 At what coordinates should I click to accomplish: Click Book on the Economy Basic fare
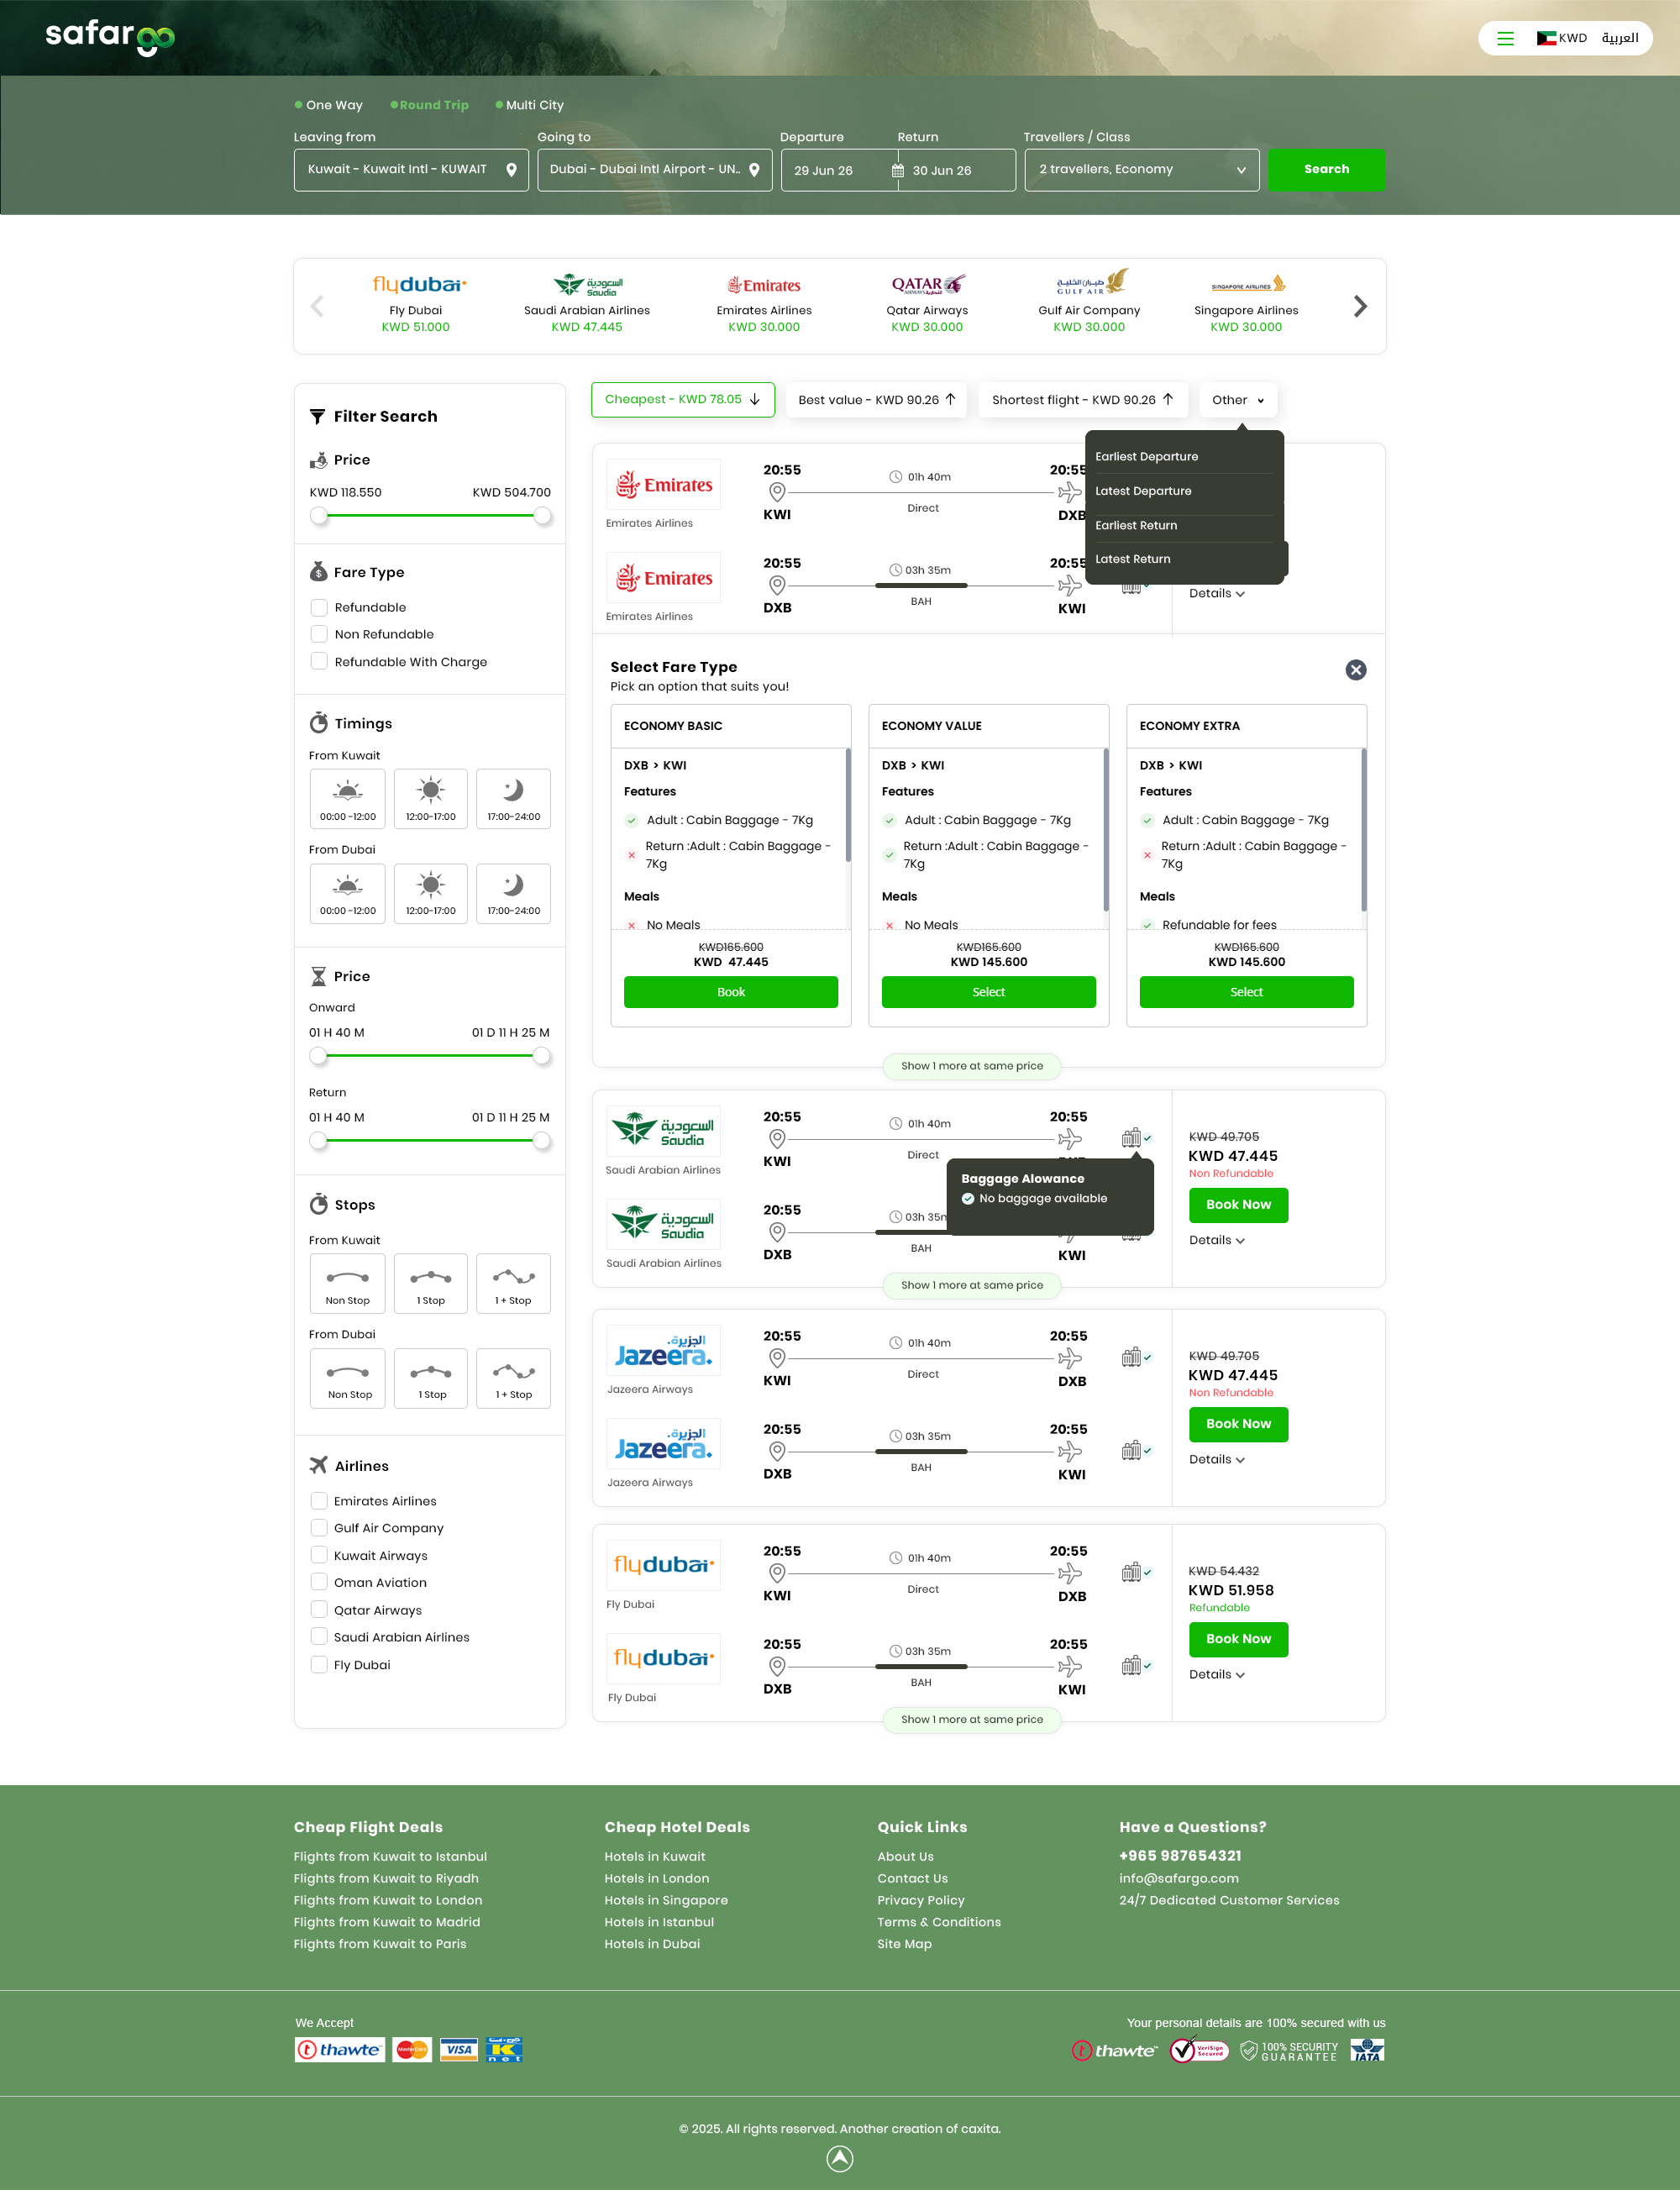point(730,992)
